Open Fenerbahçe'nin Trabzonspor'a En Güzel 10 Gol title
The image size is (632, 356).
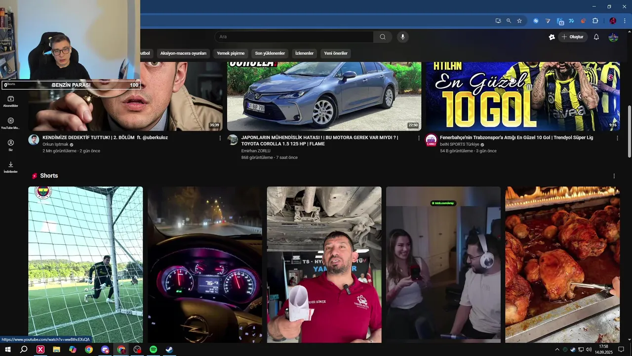(x=516, y=137)
